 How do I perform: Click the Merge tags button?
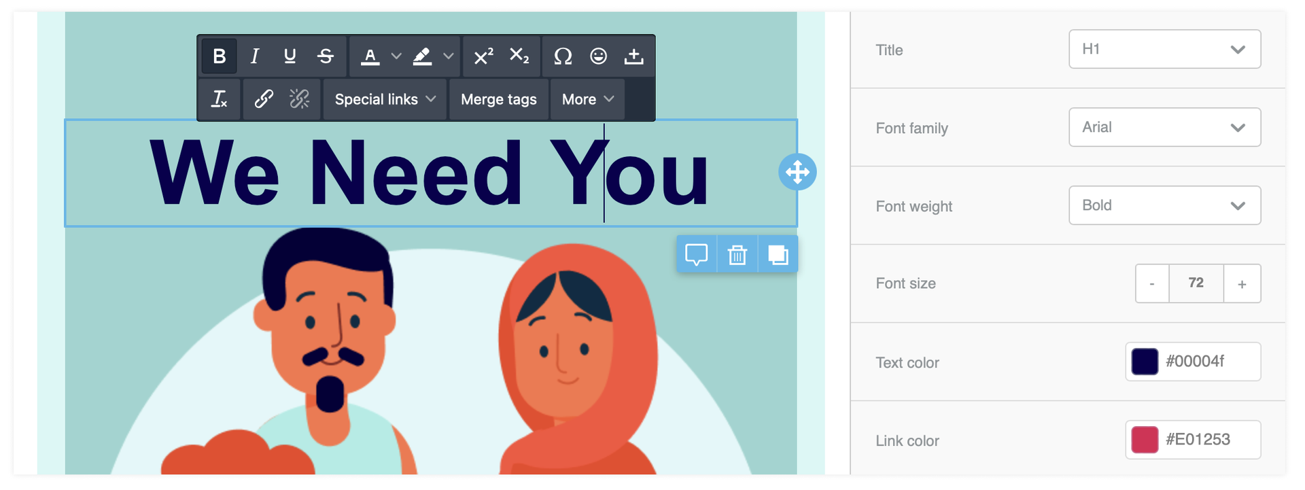point(499,99)
